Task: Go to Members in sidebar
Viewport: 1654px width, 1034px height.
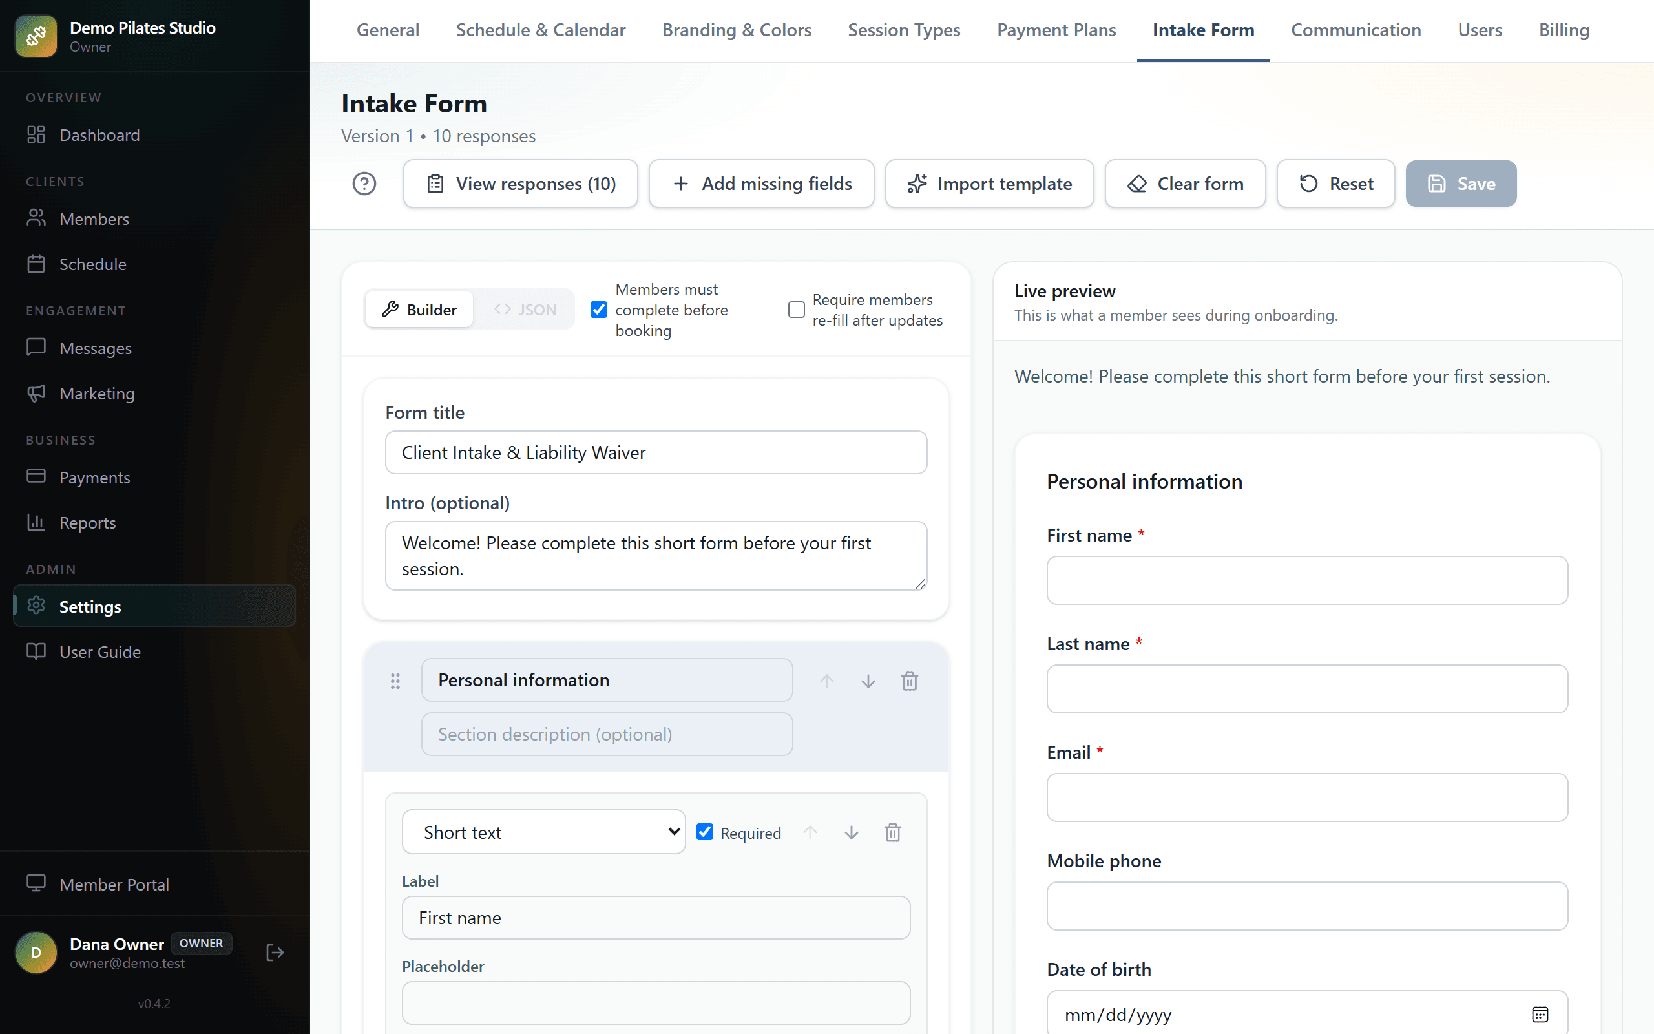Action: point(154,219)
